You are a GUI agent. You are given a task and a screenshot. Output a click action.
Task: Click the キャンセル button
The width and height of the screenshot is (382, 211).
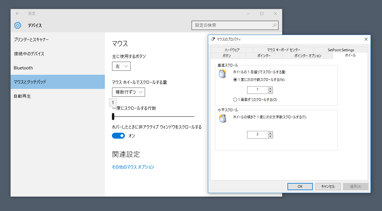(x=328, y=186)
